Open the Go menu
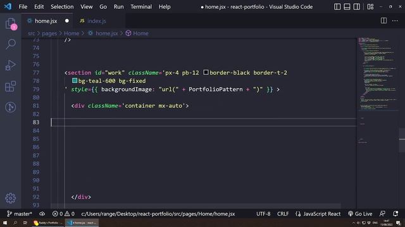The height and width of the screenshot is (227, 405). coord(103,7)
